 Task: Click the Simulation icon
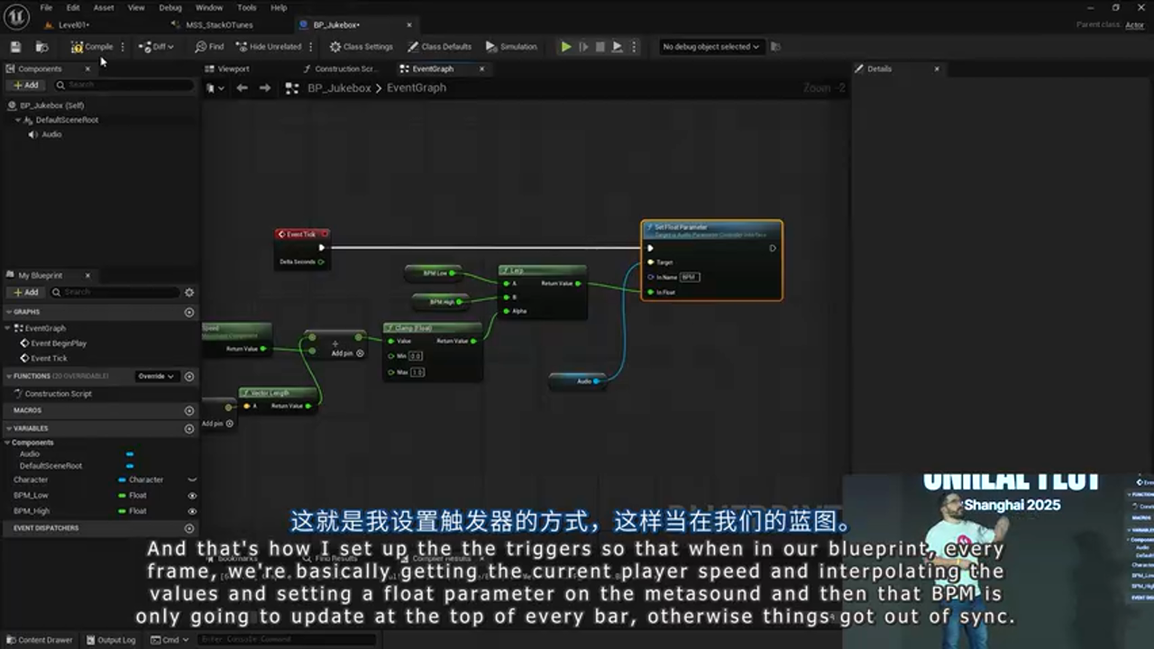tap(490, 46)
